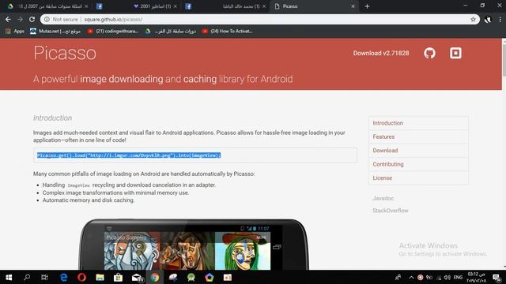Switch the ENG input language

click(458, 277)
